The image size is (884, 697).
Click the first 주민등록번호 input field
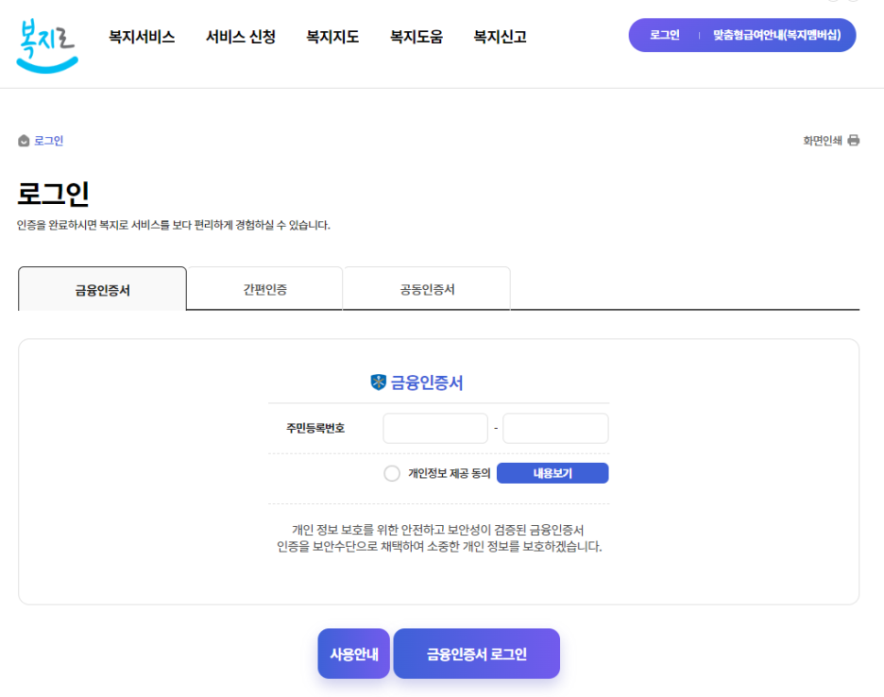coord(434,428)
